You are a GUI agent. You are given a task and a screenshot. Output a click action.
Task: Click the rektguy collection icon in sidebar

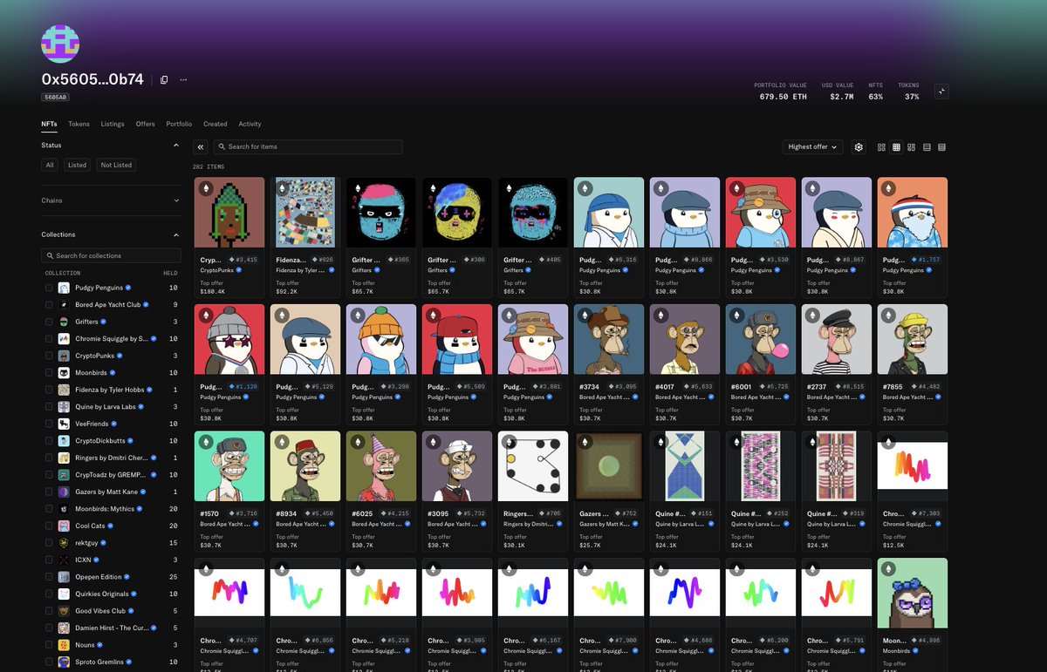(64, 542)
